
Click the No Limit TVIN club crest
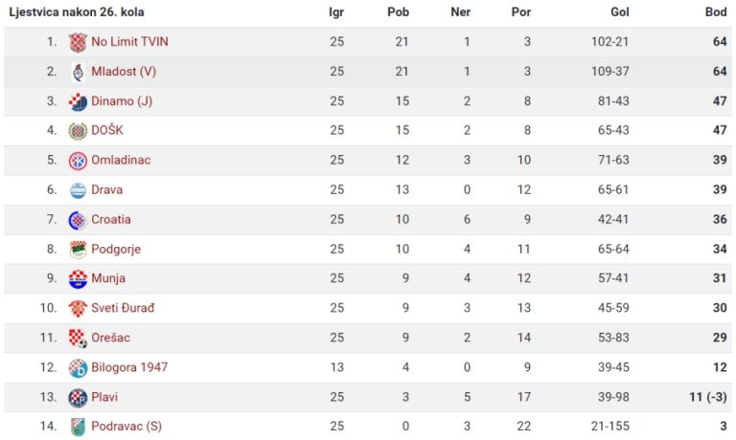[x=78, y=42]
